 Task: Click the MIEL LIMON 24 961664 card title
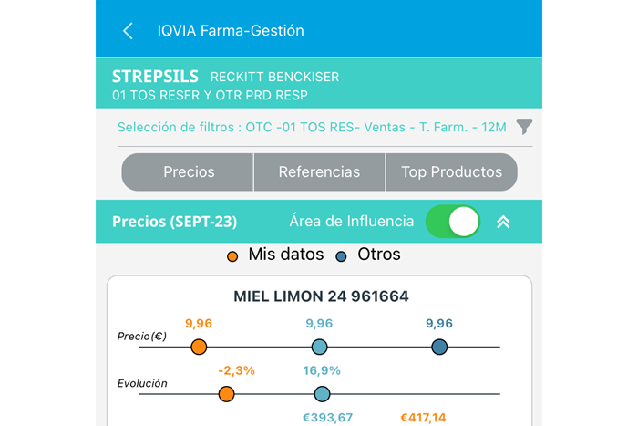pos(321,296)
